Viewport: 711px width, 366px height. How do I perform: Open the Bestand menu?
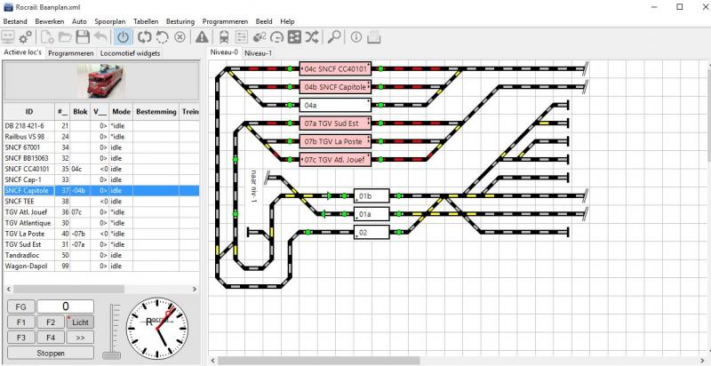(15, 21)
